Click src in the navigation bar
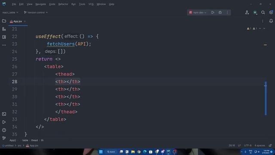Viewport: 275px width, 155px height. [19, 146]
